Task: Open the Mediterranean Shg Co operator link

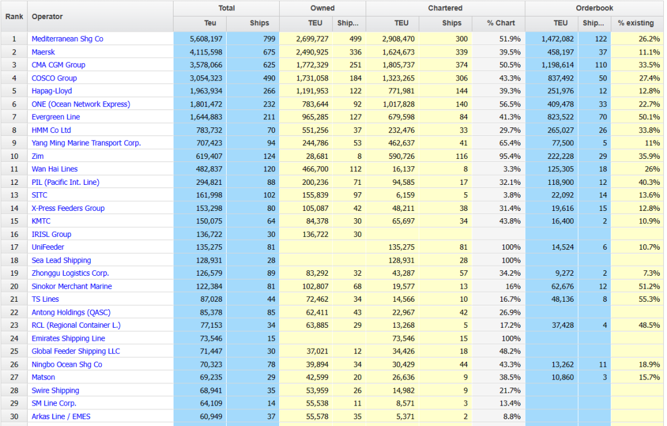Action: [67, 39]
